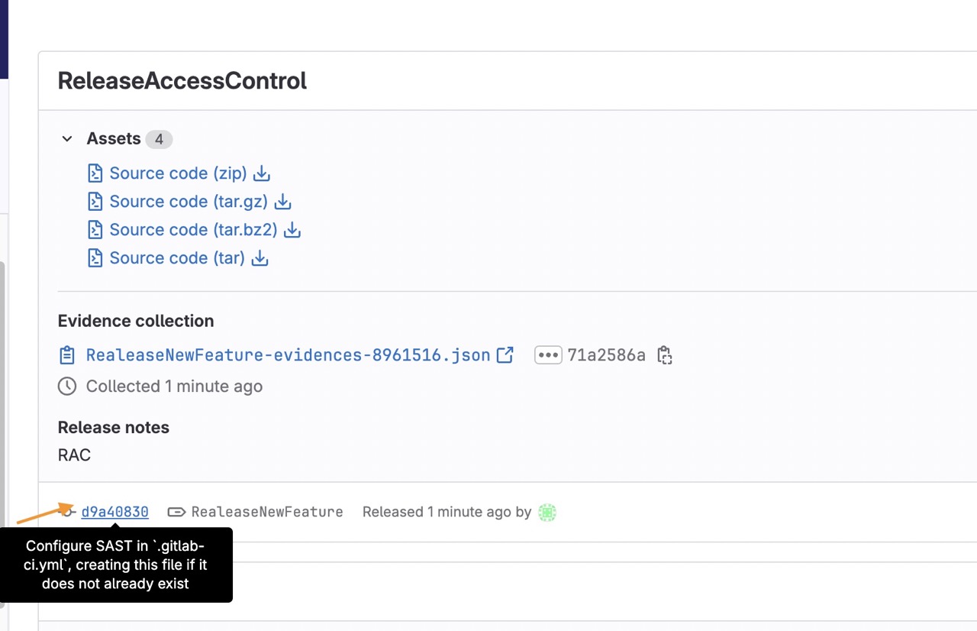
Task: Open the Source code (tar) link
Action: pos(177,258)
